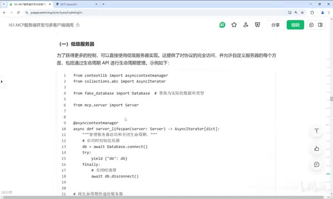Bookmark this page with star icon
This screenshot has height=199, width=333.
pyautogui.click(x=302, y=13)
